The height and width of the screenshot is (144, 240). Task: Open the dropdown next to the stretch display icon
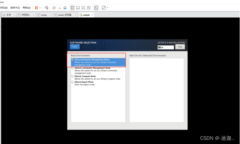[107, 8]
